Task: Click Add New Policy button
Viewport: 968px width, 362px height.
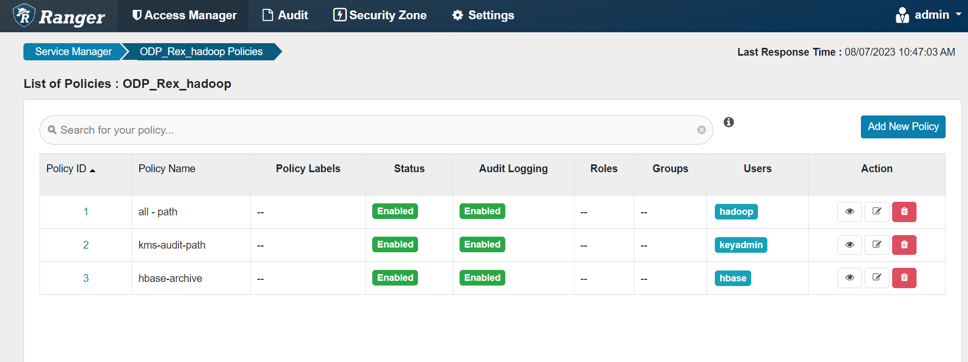Action: tap(903, 127)
